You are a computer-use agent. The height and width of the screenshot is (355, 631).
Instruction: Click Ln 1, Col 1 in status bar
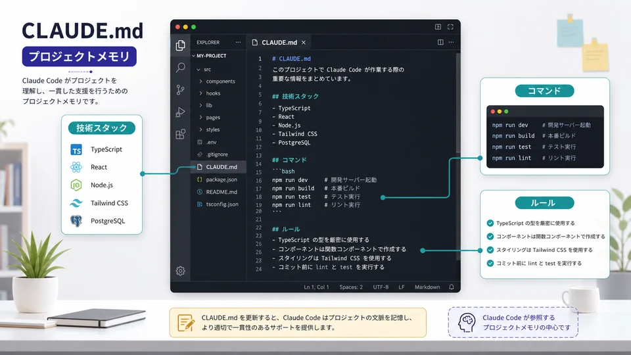tap(316, 287)
